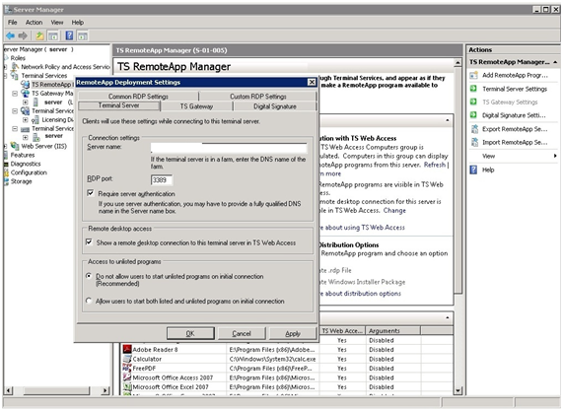563x411 pixels.
Task: Select Do not allow users to start unlisted programs
Action: (x=89, y=276)
